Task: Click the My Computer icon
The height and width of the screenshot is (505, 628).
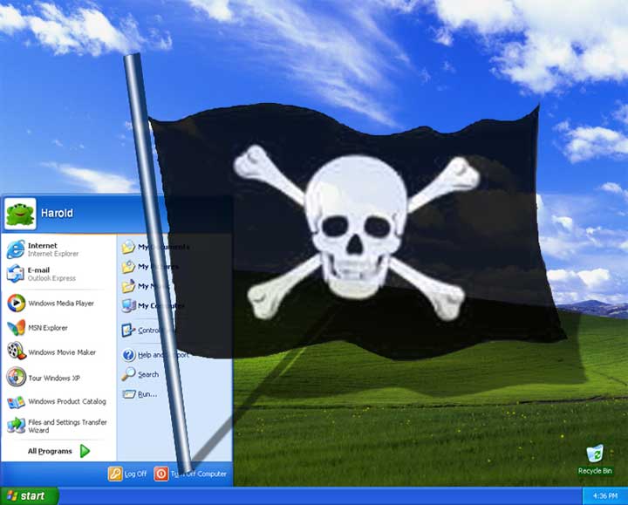Action: (128, 305)
